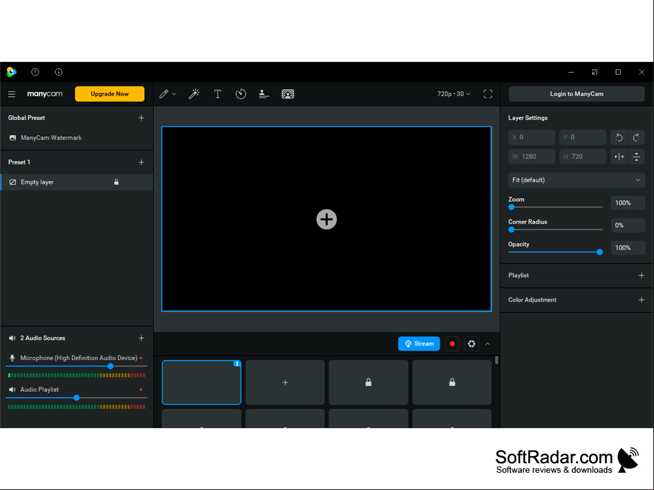The width and height of the screenshot is (654, 490).
Task: Rotate the layer counterclockwise
Action: (619, 137)
